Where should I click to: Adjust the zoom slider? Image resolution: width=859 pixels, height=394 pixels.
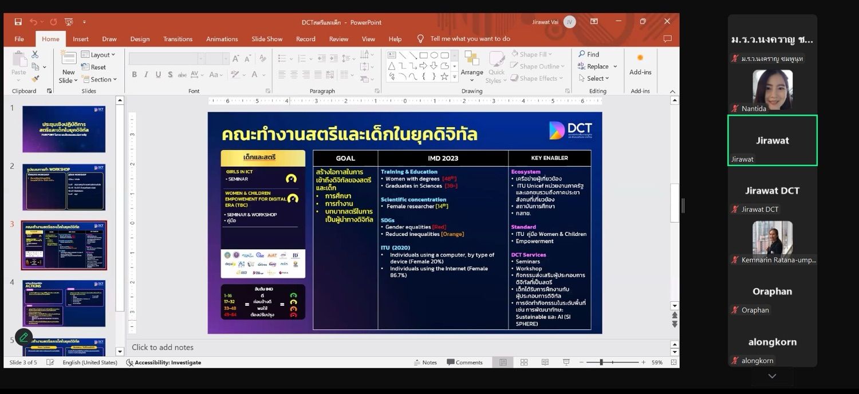pos(601,363)
